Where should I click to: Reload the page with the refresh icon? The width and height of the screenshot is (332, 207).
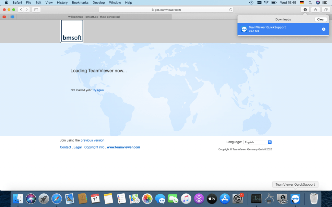231,9
